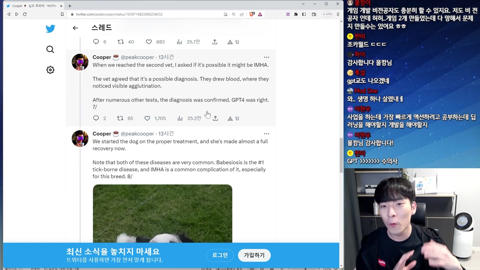Open more options on the 7/ tweet

266,57
